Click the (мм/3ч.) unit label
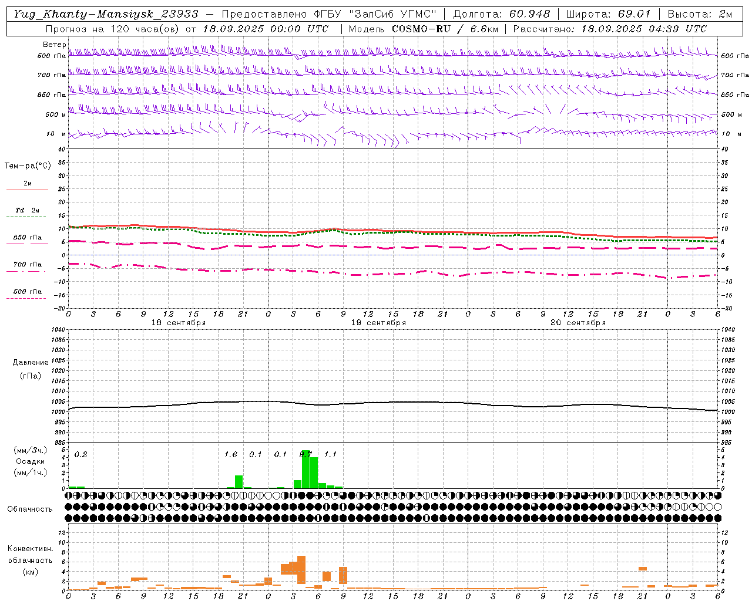The image size is (752, 601). [30, 450]
